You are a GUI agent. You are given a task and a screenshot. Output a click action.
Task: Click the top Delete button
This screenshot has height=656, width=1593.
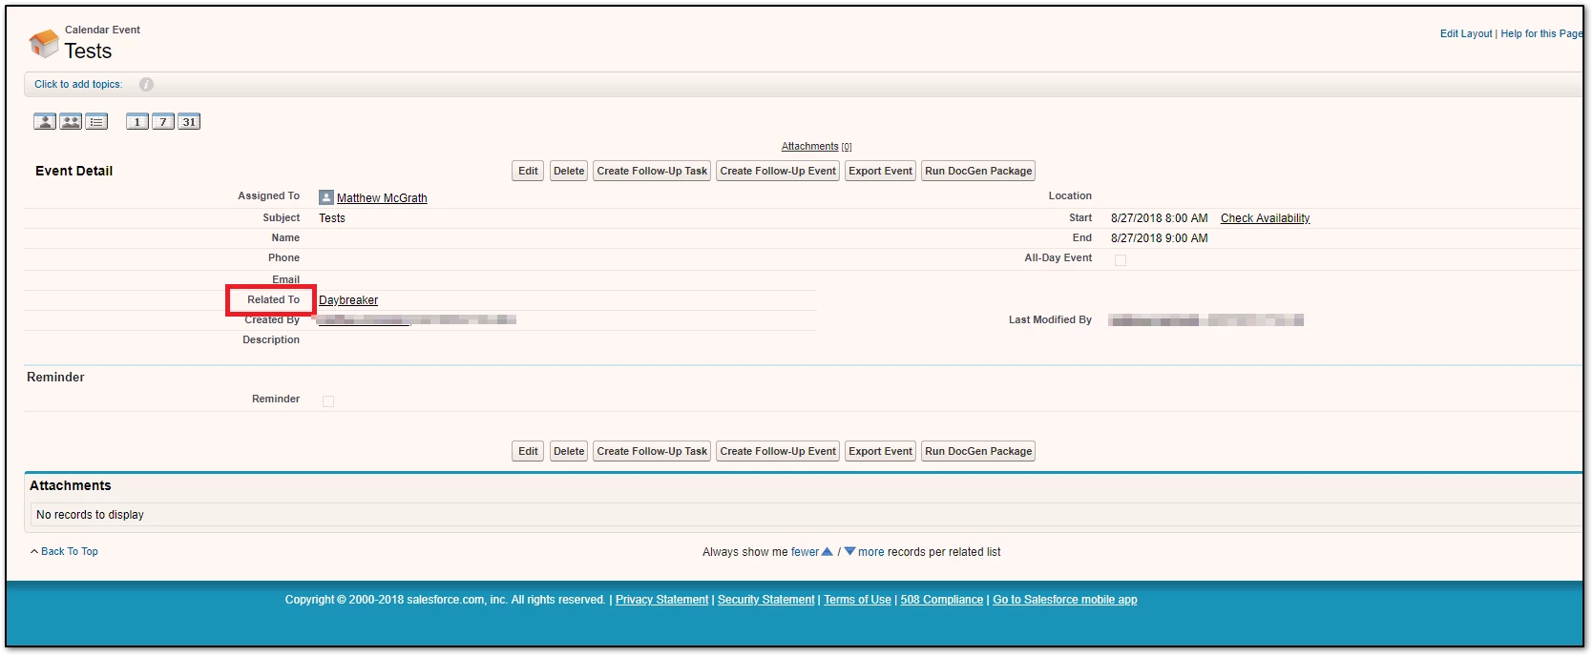(569, 171)
